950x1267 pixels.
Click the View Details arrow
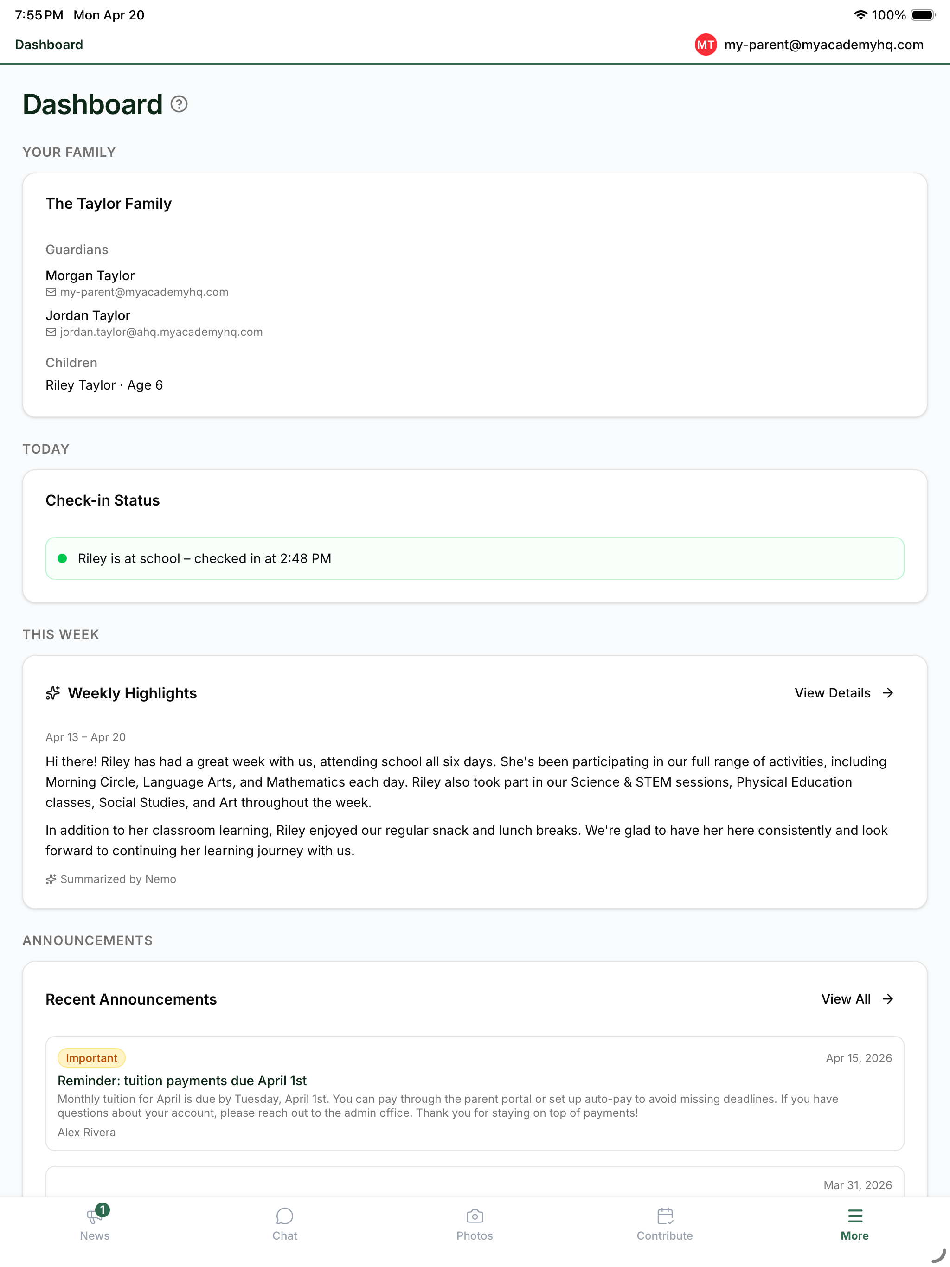pos(888,693)
